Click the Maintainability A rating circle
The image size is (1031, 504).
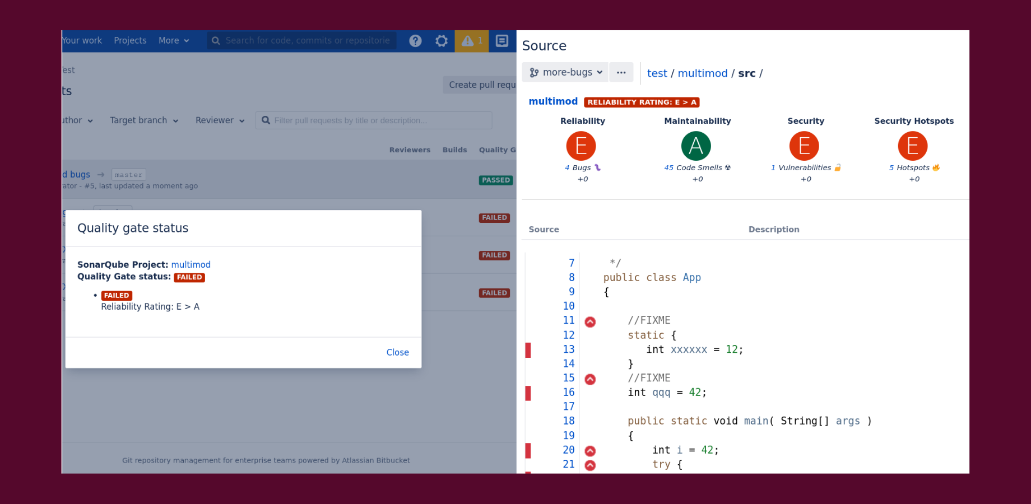click(696, 146)
